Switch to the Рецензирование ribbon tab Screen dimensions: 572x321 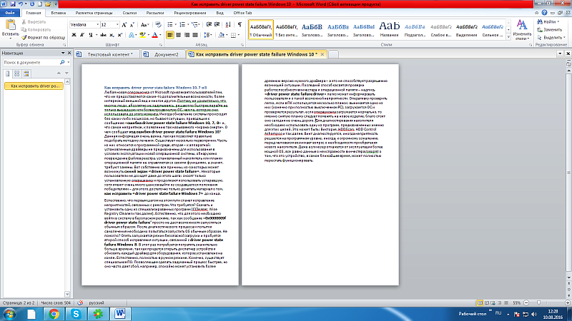190,13
